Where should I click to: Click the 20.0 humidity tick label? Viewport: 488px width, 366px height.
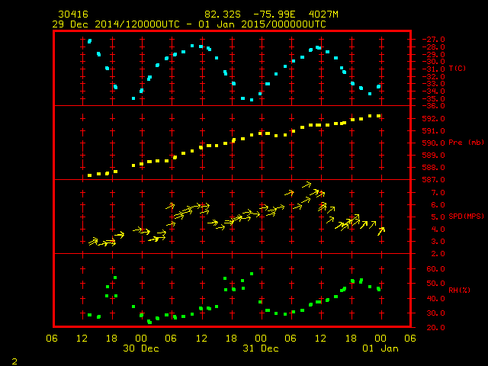(435, 327)
